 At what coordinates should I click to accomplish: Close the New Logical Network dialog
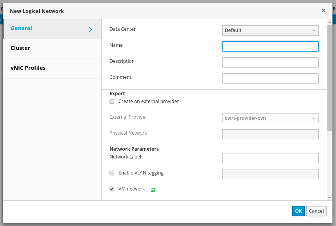323,11
